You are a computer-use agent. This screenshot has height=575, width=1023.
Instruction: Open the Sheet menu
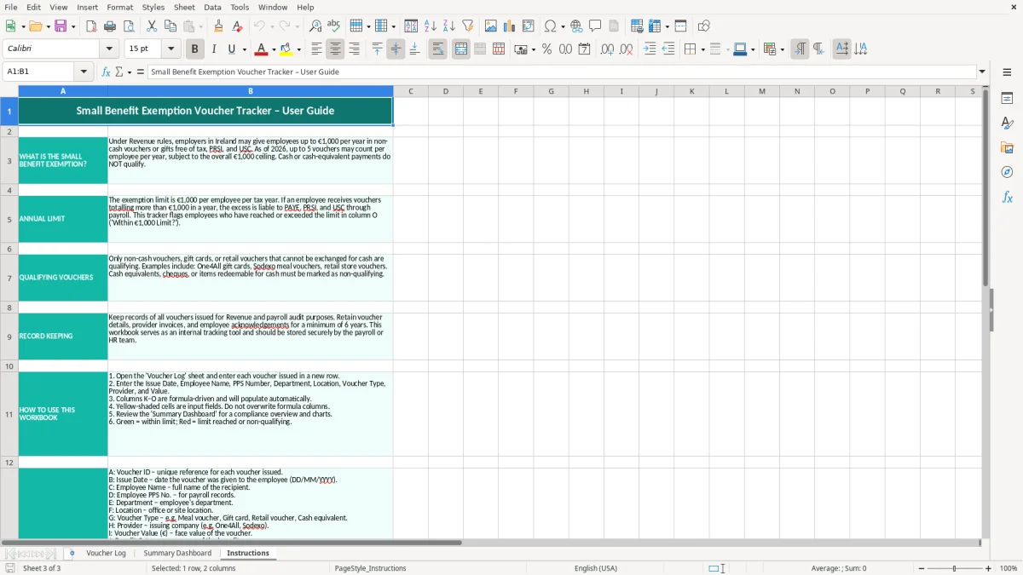coord(184,7)
